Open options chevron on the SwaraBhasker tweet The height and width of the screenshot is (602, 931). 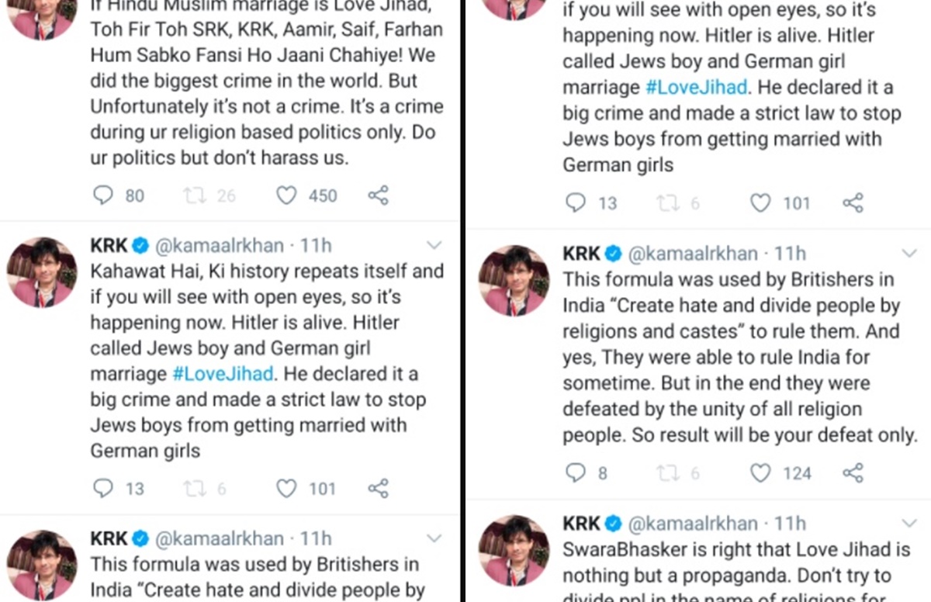(x=909, y=524)
